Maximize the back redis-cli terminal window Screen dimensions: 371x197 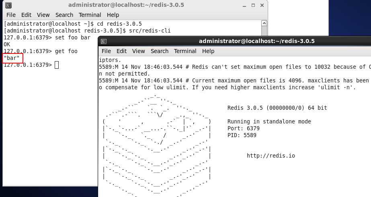[x=253, y=5]
